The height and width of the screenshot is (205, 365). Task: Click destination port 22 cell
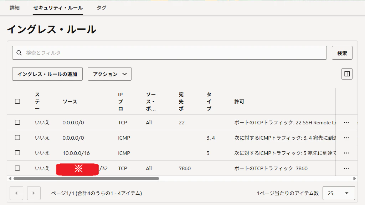point(181,123)
